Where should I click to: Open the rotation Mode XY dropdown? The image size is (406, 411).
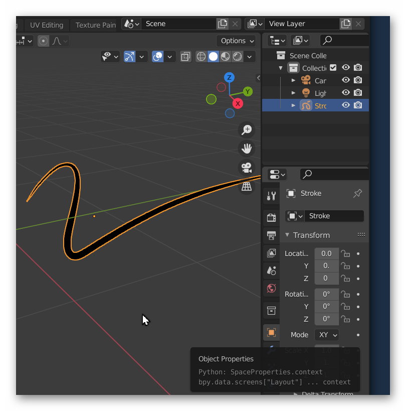click(x=327, y=335)
